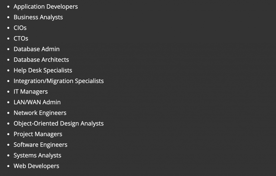Screen dimensions: 276x176
Task: Click on LAN/WAN Admin text
Action: (37, 102)
